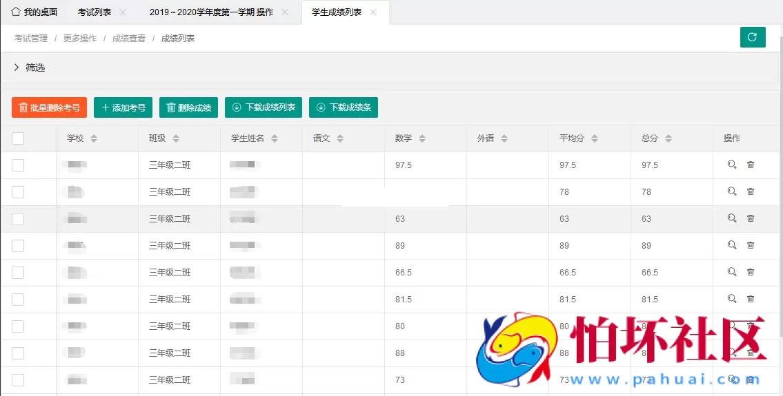Viewport: 783px width, 396px height.
Task: Sort table by 数学 column arrows
Action: pyautogui.click(x=422, y=138)
